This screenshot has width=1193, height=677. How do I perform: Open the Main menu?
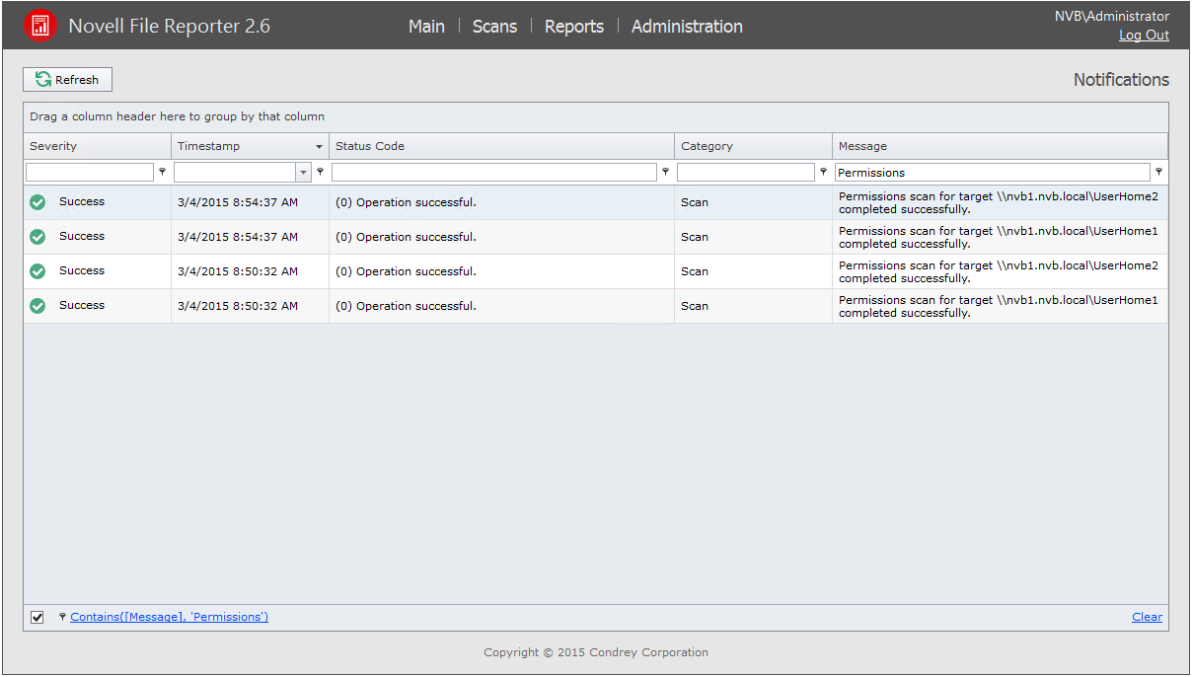pos(426,27)
